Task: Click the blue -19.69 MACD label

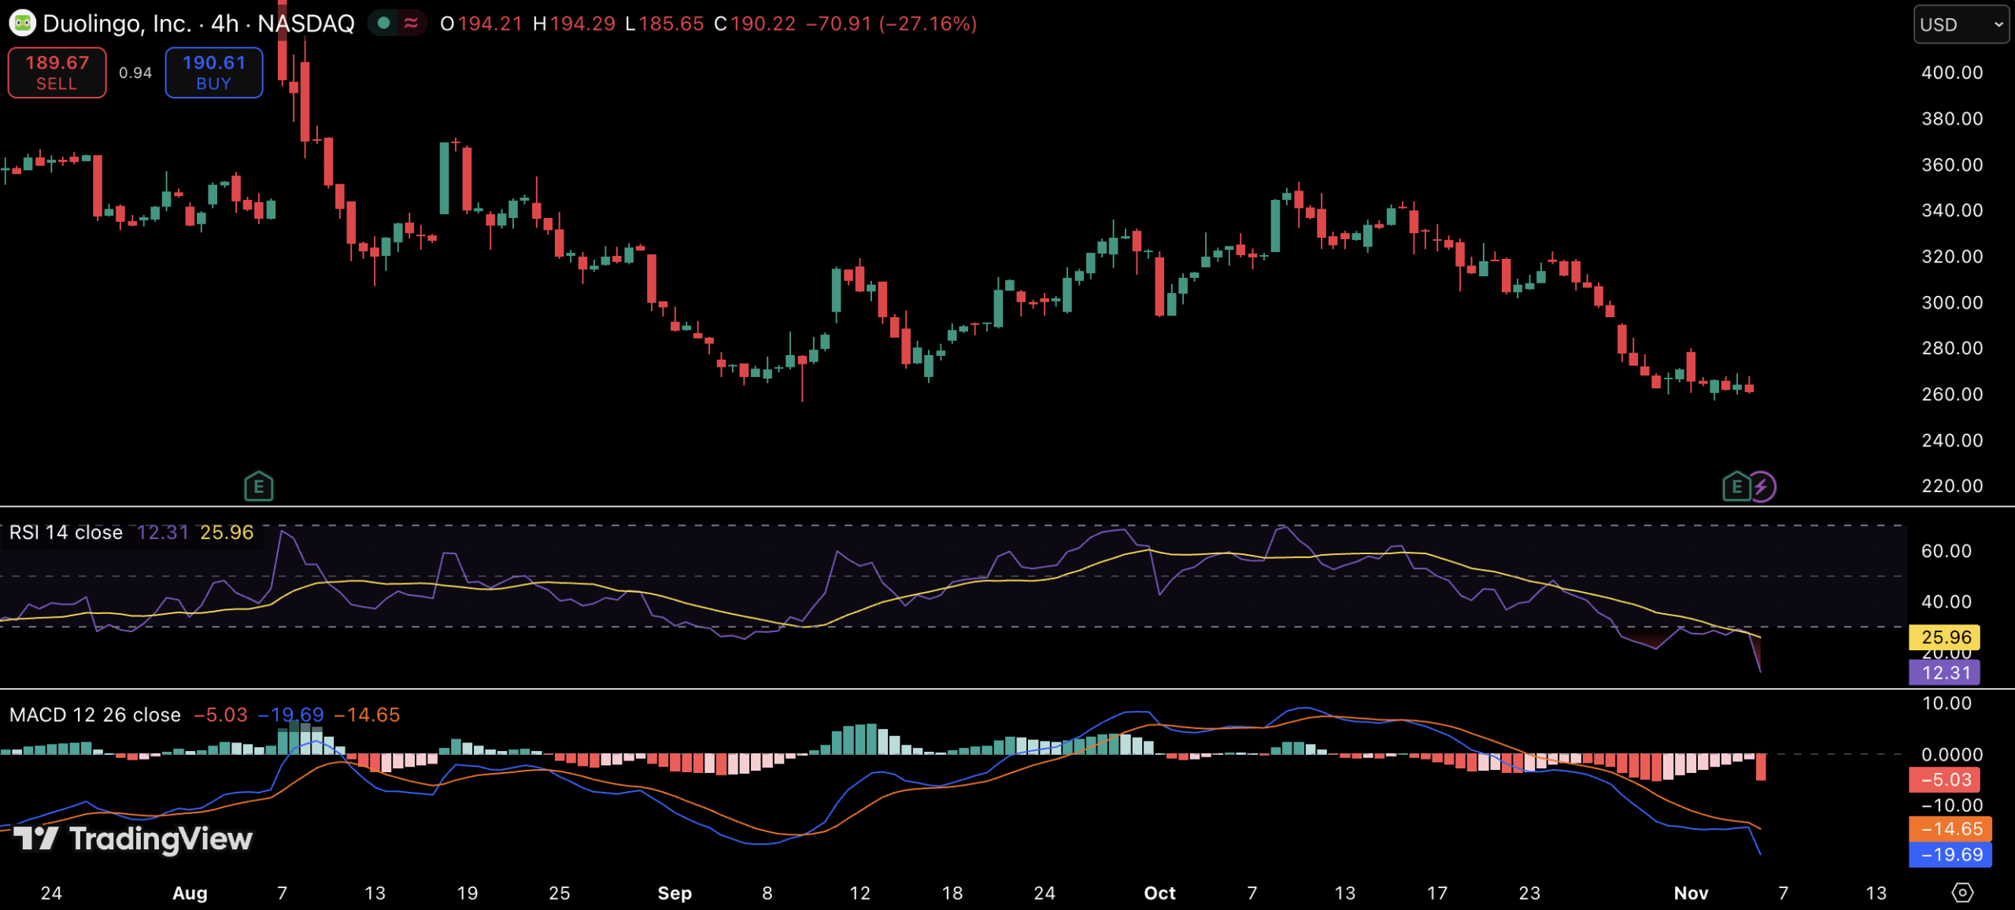Action: (x=1950, y=854)
